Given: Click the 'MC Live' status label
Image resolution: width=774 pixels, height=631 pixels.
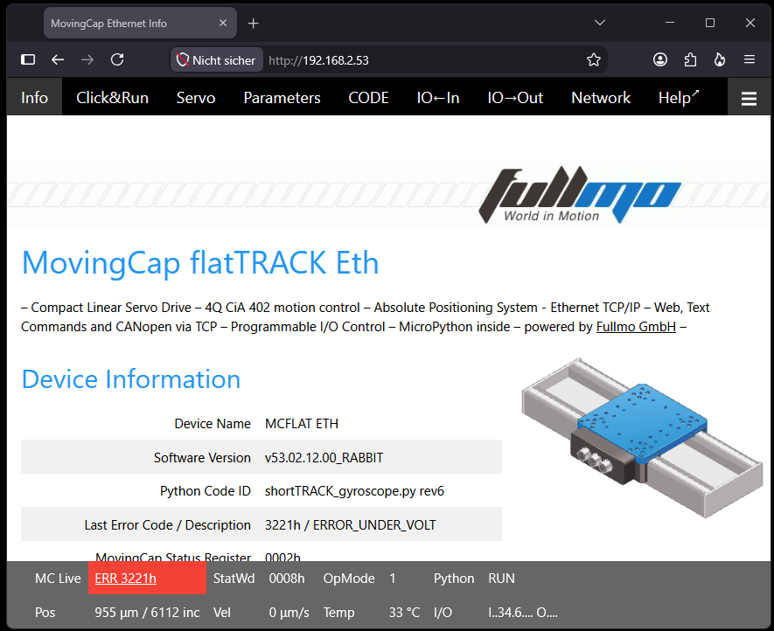Looking at the screenshot, I should 58,579.
